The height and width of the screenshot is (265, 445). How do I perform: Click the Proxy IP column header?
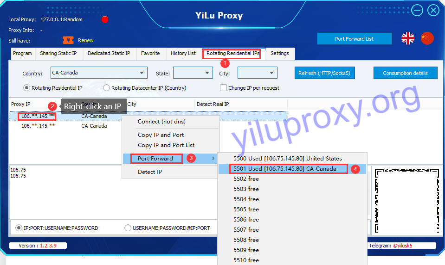(21, 104)
